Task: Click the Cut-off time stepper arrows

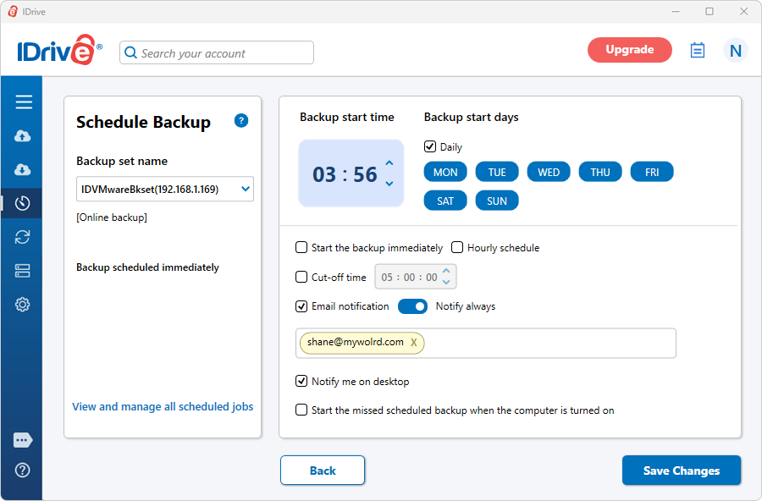Action: [448, 277]
